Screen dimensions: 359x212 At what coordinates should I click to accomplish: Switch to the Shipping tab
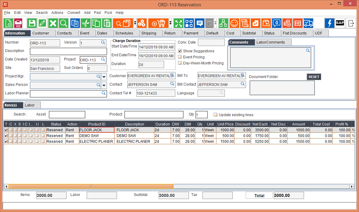(x=149, y=33)
